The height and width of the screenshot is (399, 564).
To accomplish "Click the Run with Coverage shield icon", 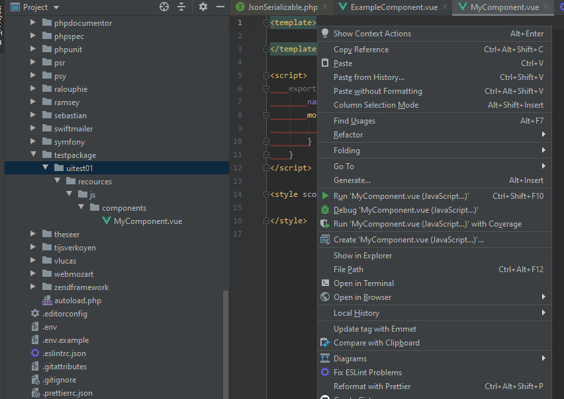I will pos(325,223).
